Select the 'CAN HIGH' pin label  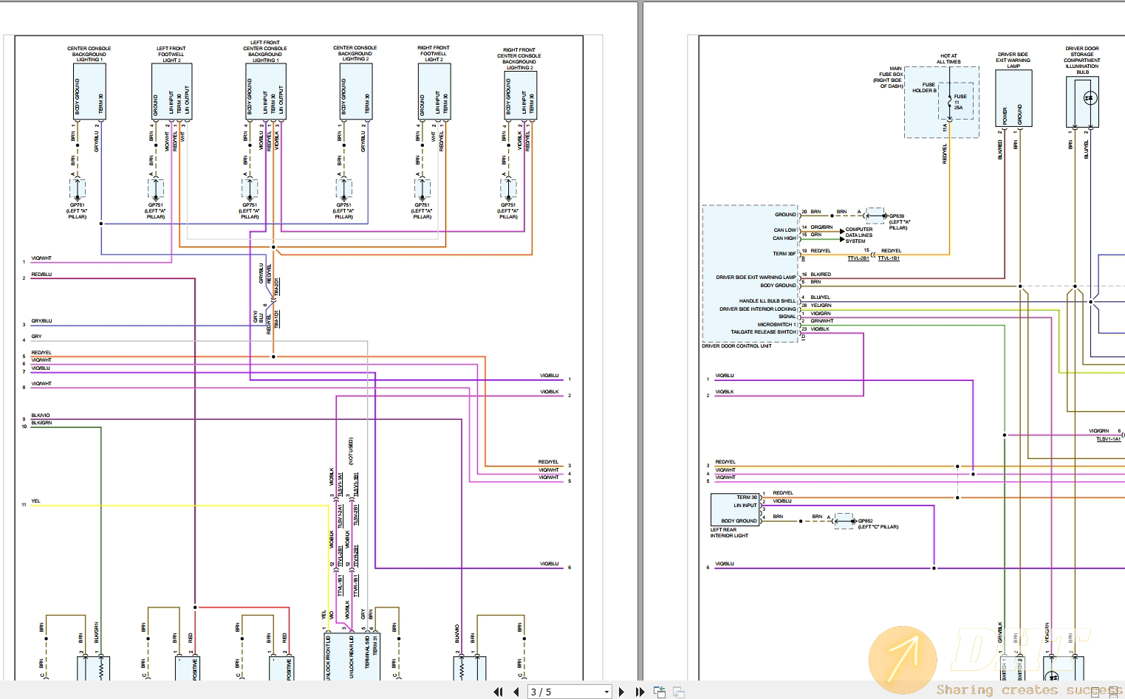[784, 238]
